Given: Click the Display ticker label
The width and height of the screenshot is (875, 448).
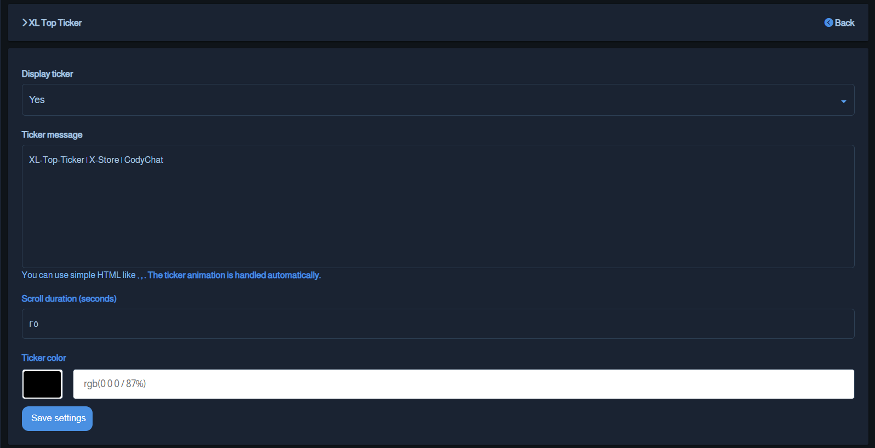Looking at the screenshot, I should (x=47, y=74).
